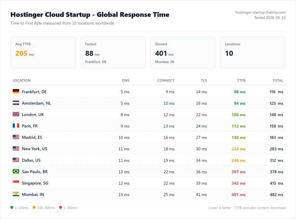Viewport: 296px width, 219px height.
Task: Click the TOTAL column header
Action: click(x=278, y=80)
